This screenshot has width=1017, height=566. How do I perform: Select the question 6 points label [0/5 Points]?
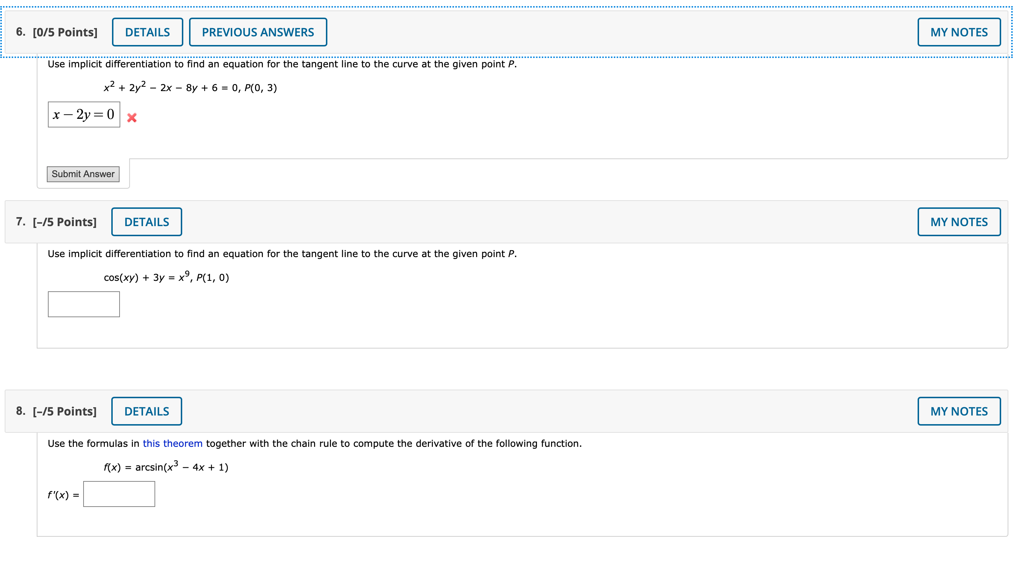tap(65, 32)
